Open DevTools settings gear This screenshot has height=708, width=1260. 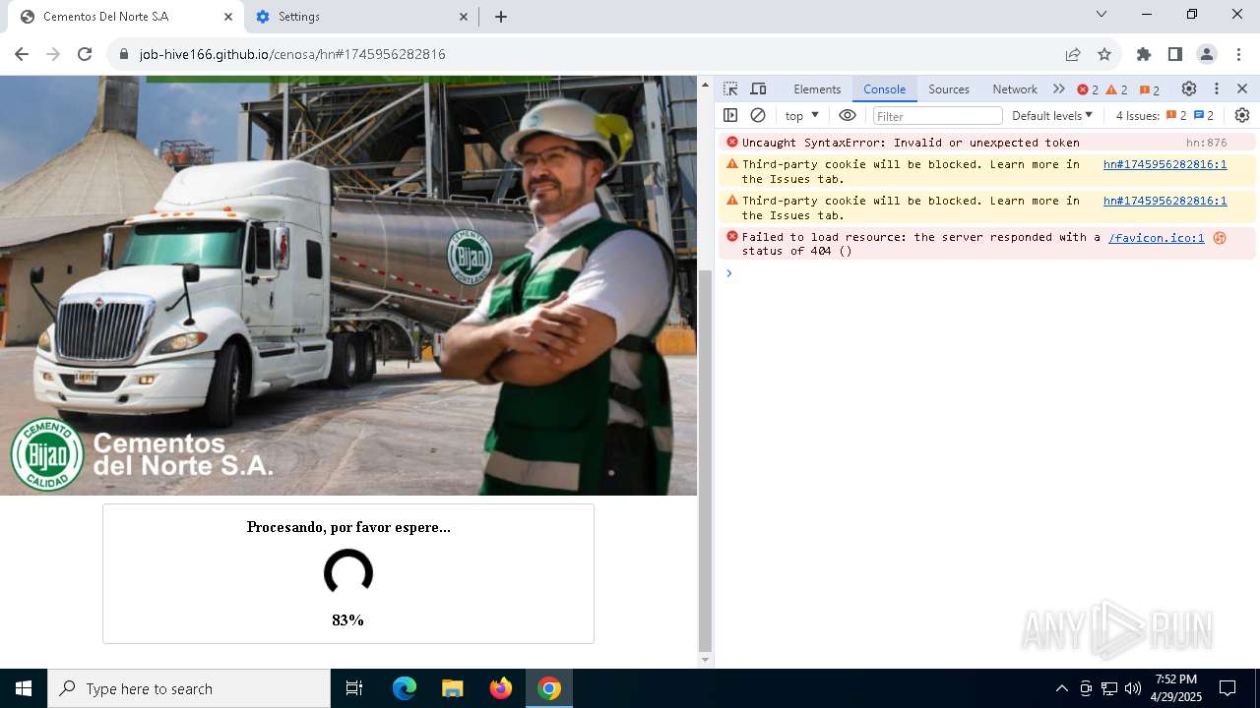pos(1189,88)
